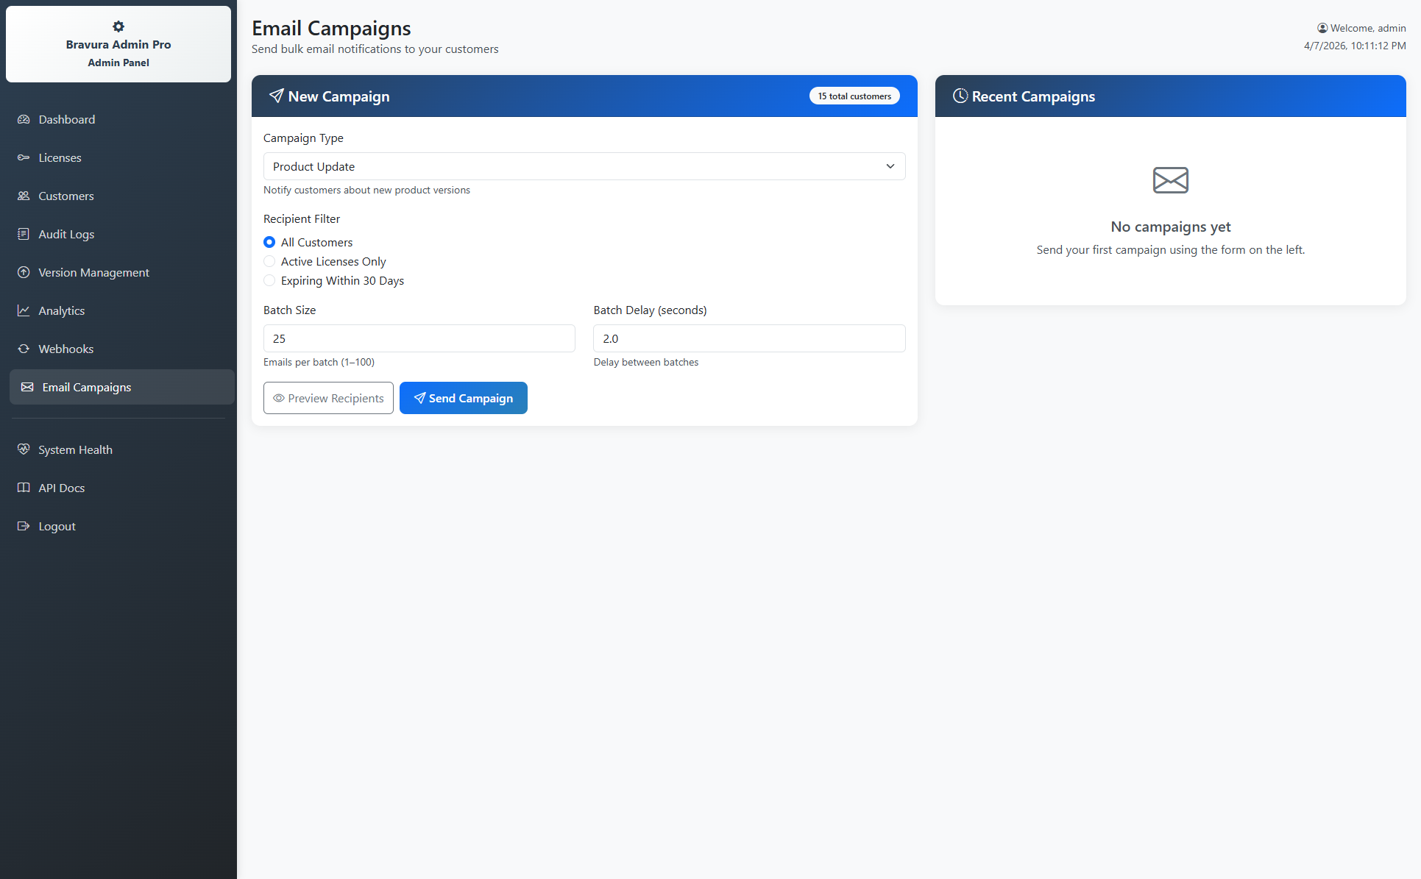Open the Campaign Type dropdown
This screenshot has width=1421, height=879.
tap(584, 166)
